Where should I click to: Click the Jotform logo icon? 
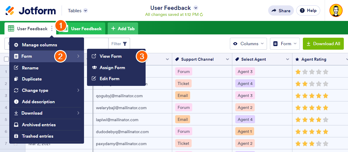click(10, 11)
